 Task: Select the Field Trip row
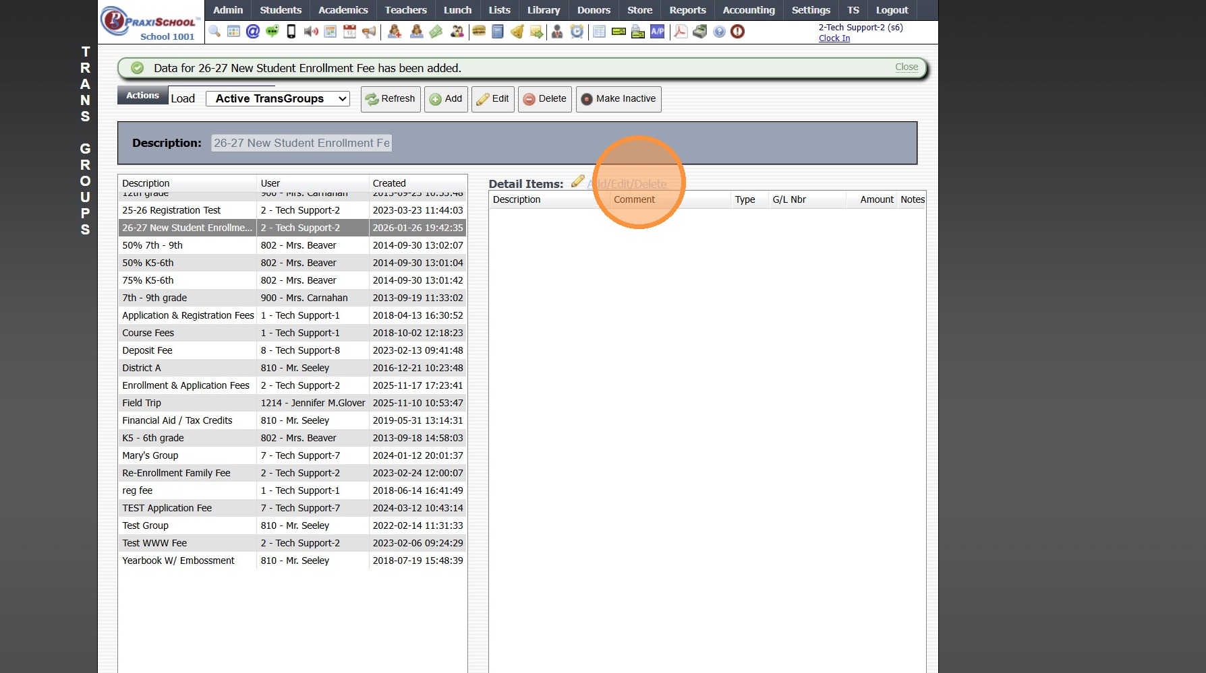(292, 403)
